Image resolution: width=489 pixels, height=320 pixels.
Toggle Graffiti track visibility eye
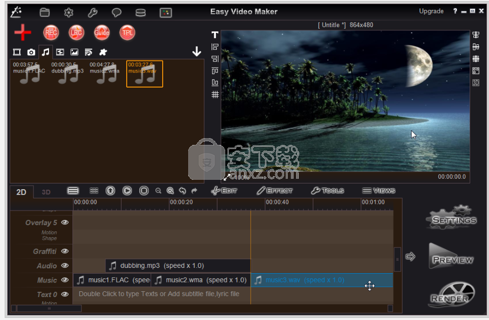click(65, 251)
